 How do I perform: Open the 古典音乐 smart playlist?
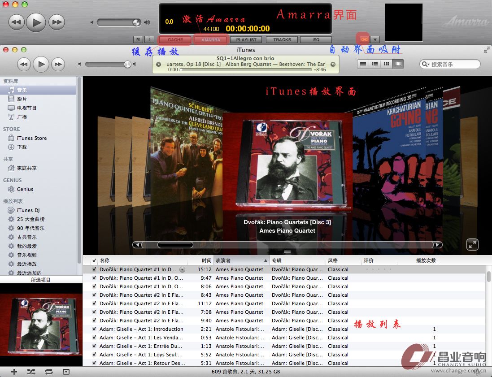pyautogui.click(x=38, y=237)
